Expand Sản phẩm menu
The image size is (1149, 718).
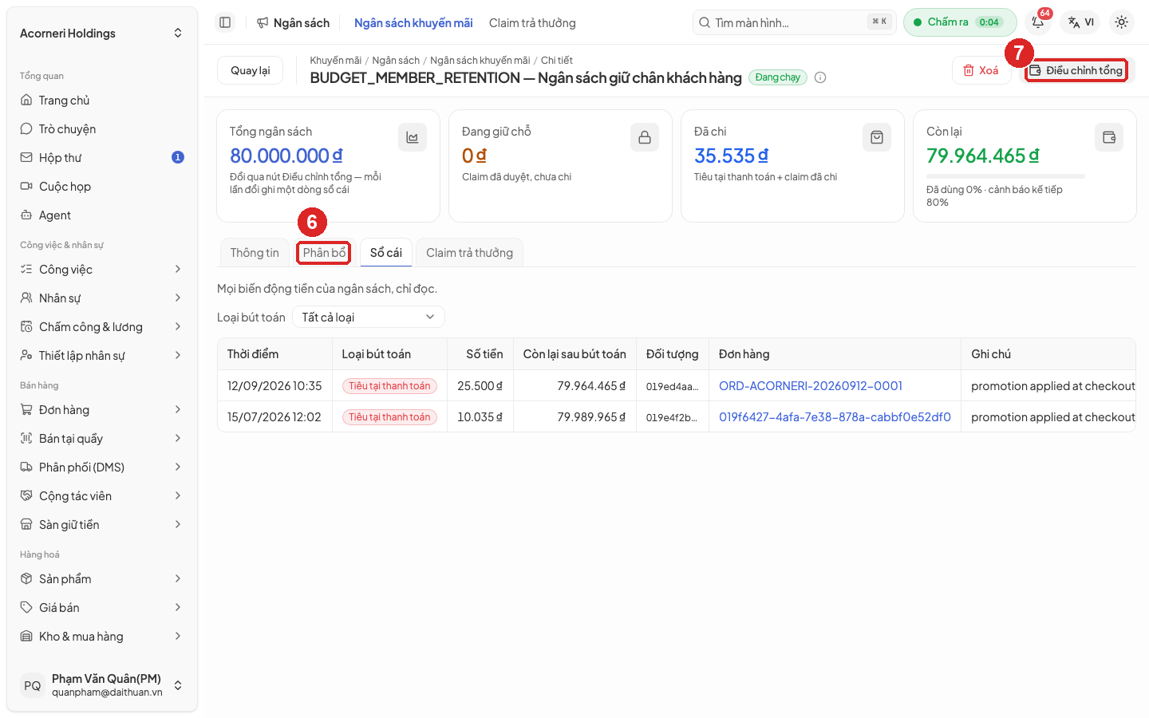click(x=102, y=579)
